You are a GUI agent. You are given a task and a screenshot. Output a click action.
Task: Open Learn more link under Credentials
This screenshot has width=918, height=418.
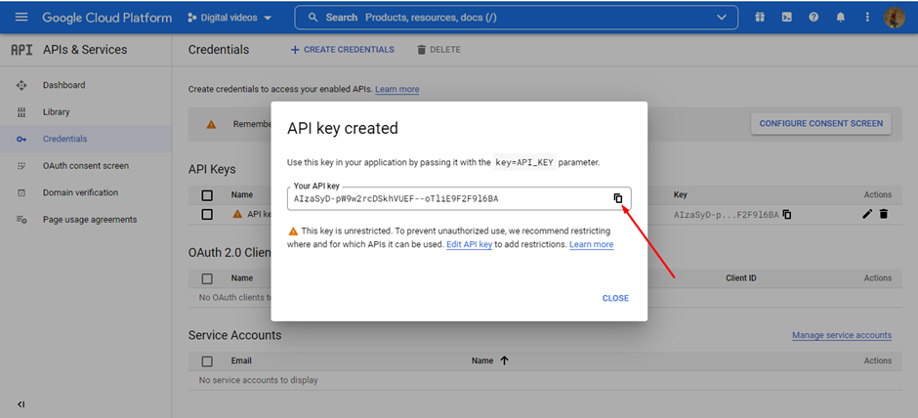pyautogui.click(x=396, y=89)
